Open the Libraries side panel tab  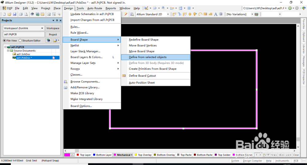304,49
